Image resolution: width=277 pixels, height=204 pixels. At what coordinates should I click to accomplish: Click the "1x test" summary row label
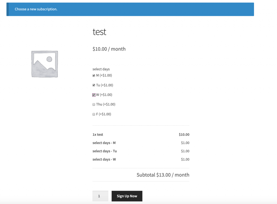(98, 134)
